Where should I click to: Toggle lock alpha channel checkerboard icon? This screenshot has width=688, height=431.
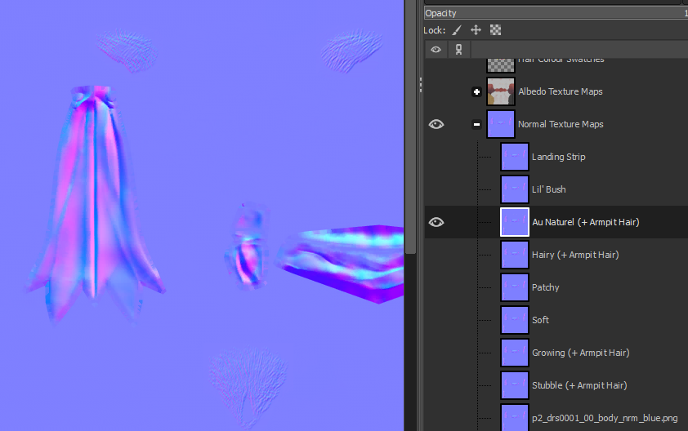tap(495, 30)
